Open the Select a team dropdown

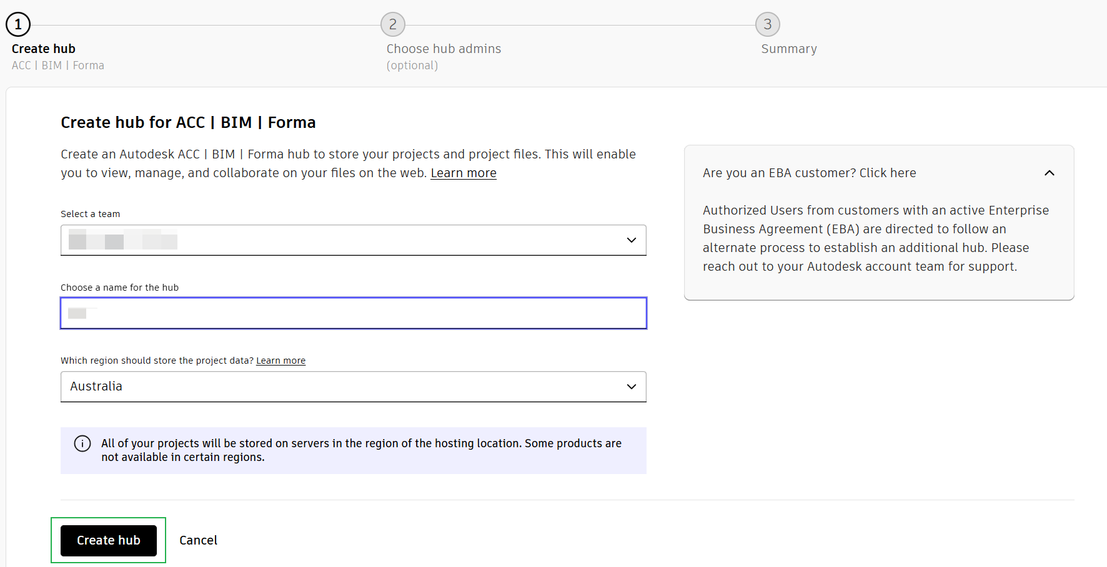pos(353,240)
